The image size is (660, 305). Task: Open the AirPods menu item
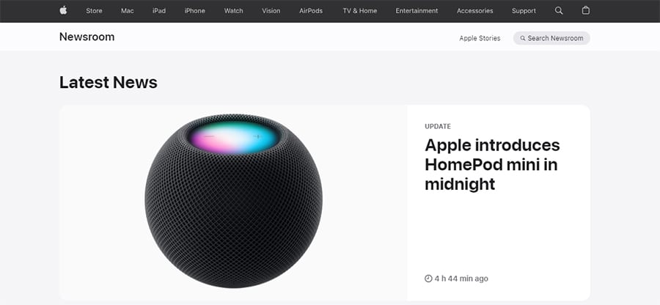311,11
